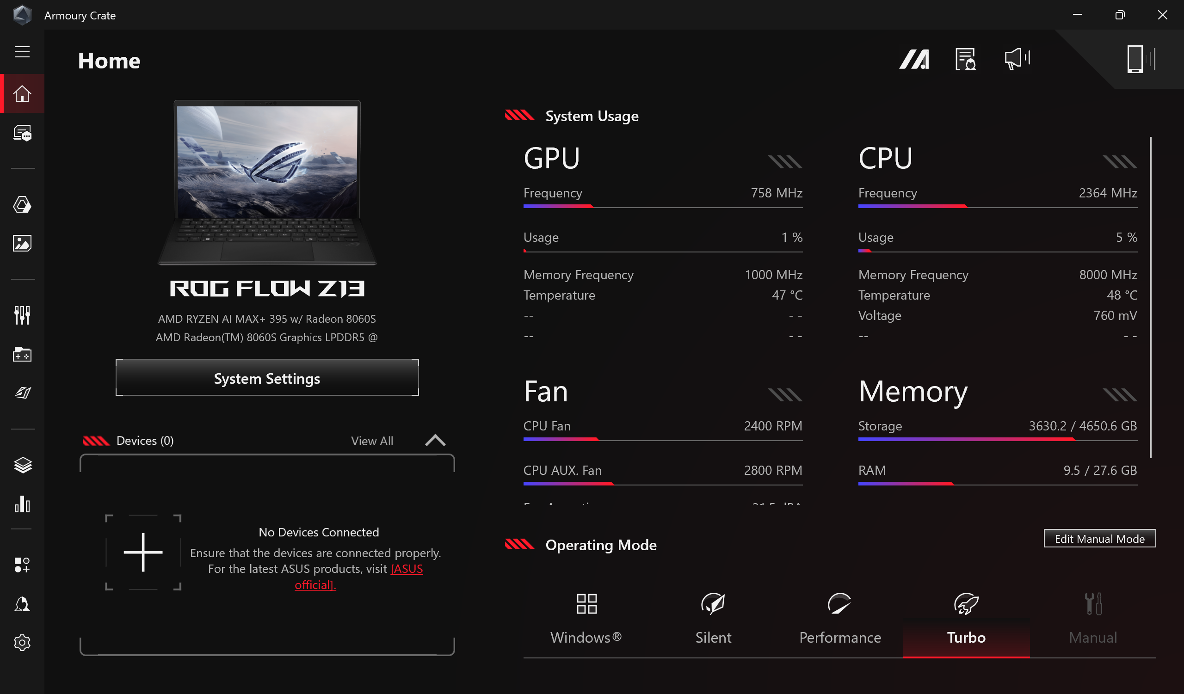Open the Aura Sync sidebar icon
Screen dimensions: 1184x694
pos(22,205)
